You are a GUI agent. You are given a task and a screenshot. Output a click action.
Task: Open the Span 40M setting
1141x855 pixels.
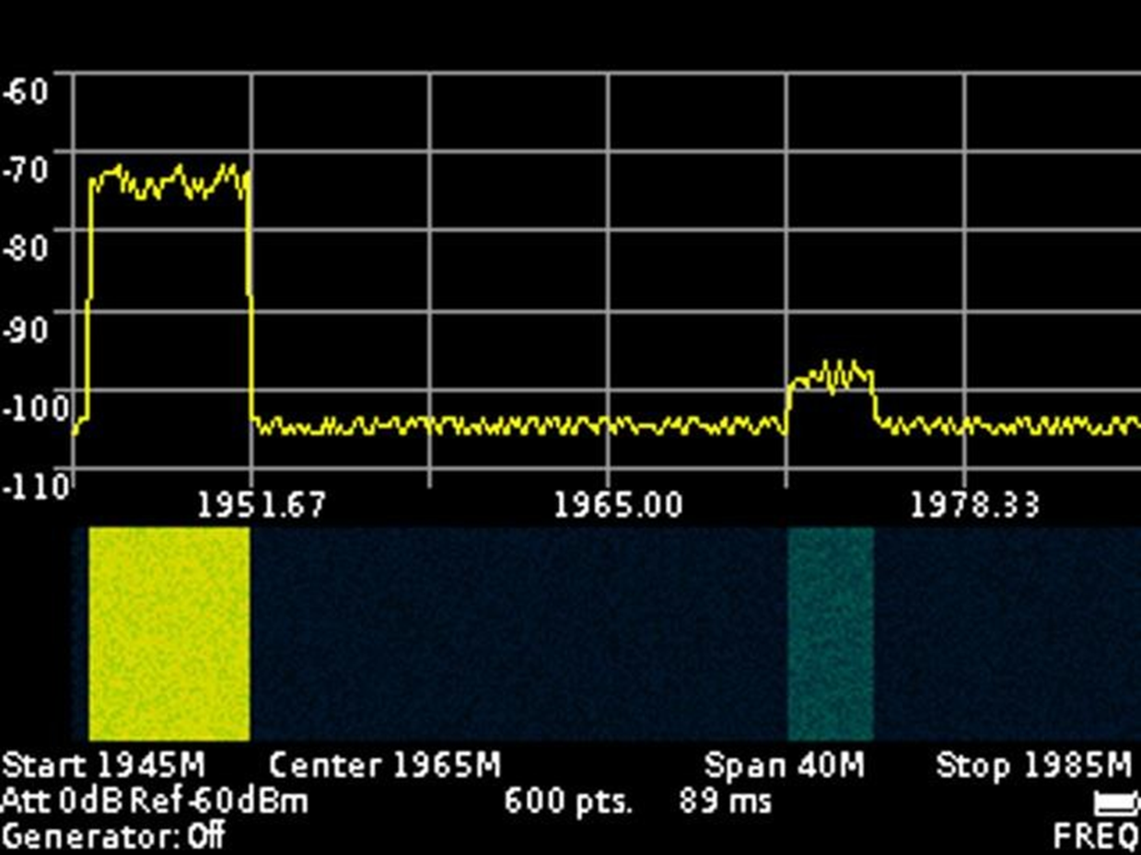[x=785, y=765]
